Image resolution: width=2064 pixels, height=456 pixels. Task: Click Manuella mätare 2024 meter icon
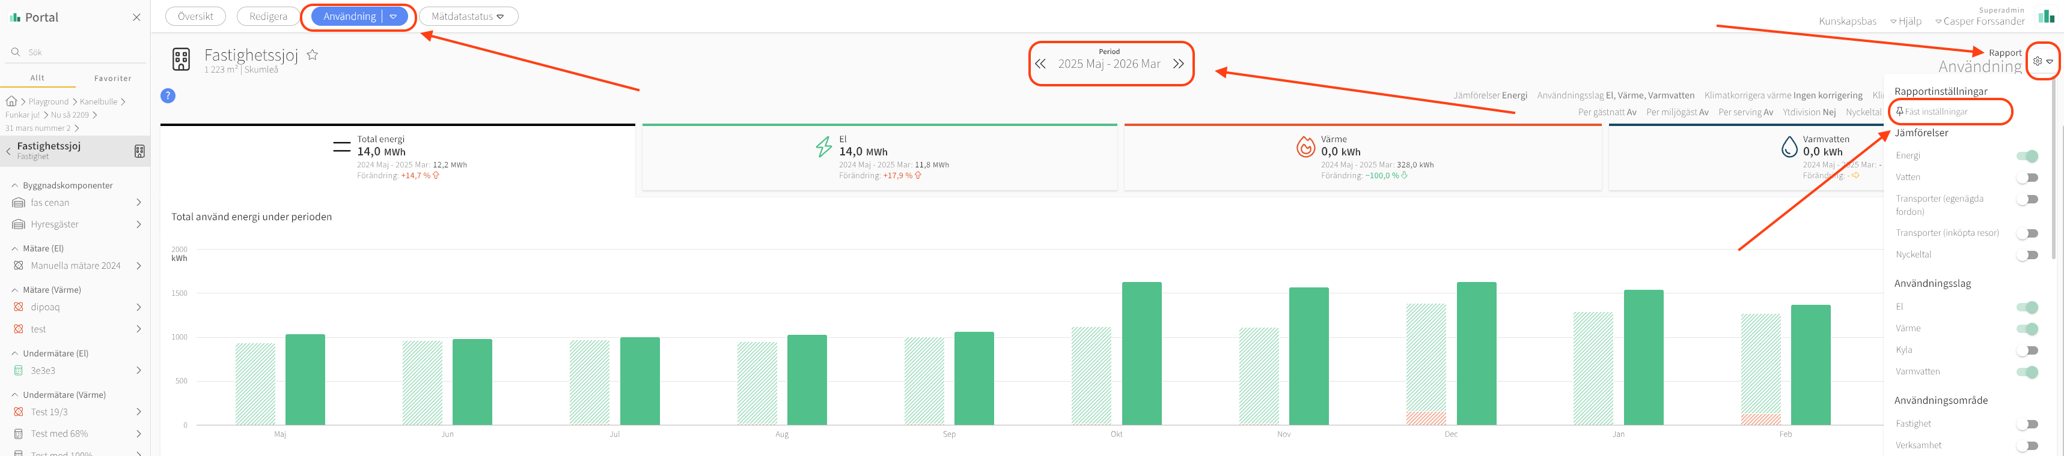tap(19, 266)
